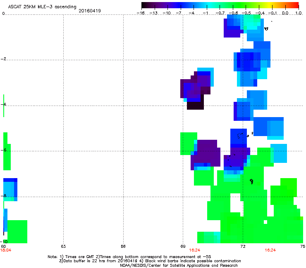Select the "0.0" color scale label
Image resolution: width=306 pixels, height=268 pixels.
(285, 13)
